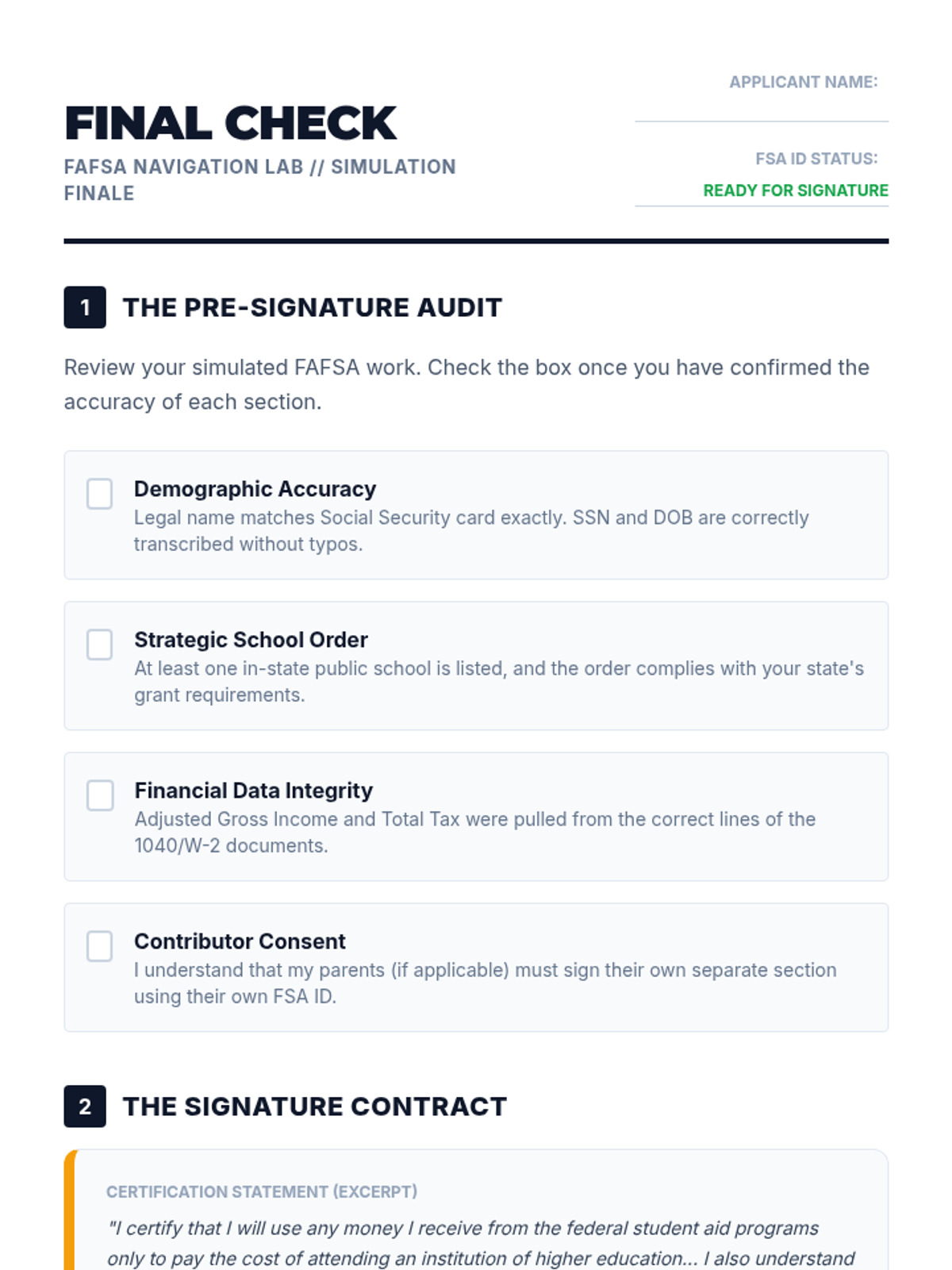Click THE SIGNATURE CONTRACT heading
The image size is (952, 1270).
click(314, 1106)
